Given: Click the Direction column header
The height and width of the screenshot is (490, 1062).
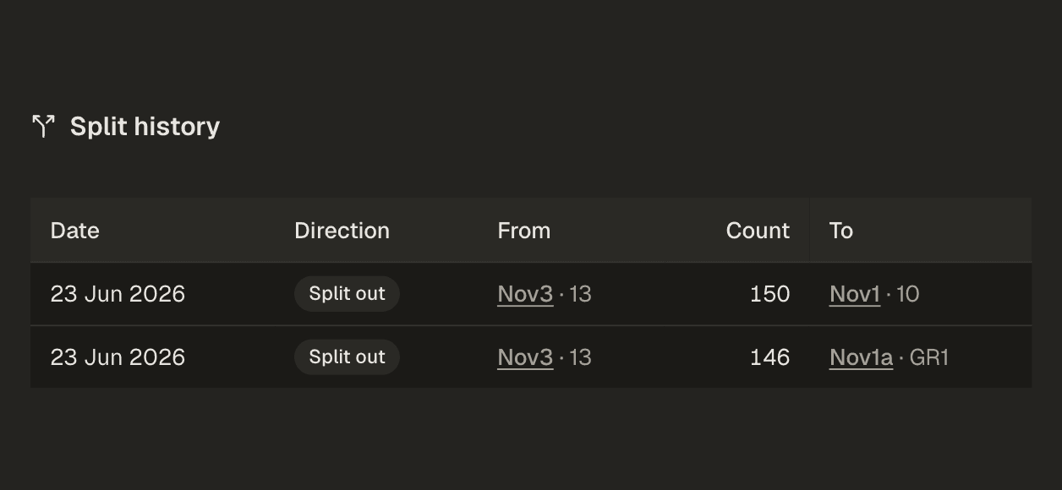Looking at the screenshot, I should pos(342,231).
